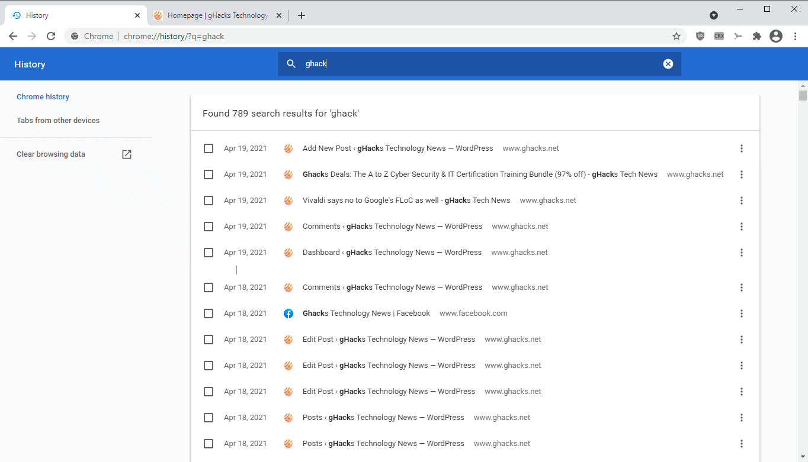808x462 pixels.
Task: Reload the history page
Action: click(51, 36)
